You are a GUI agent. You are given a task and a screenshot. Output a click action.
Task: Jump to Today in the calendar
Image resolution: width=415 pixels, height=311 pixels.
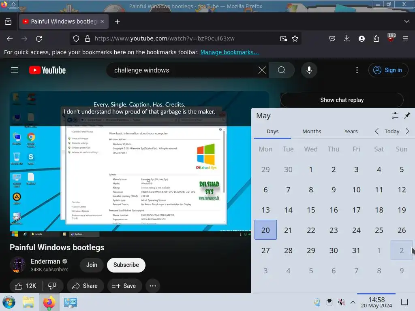(x=392, y=132)
